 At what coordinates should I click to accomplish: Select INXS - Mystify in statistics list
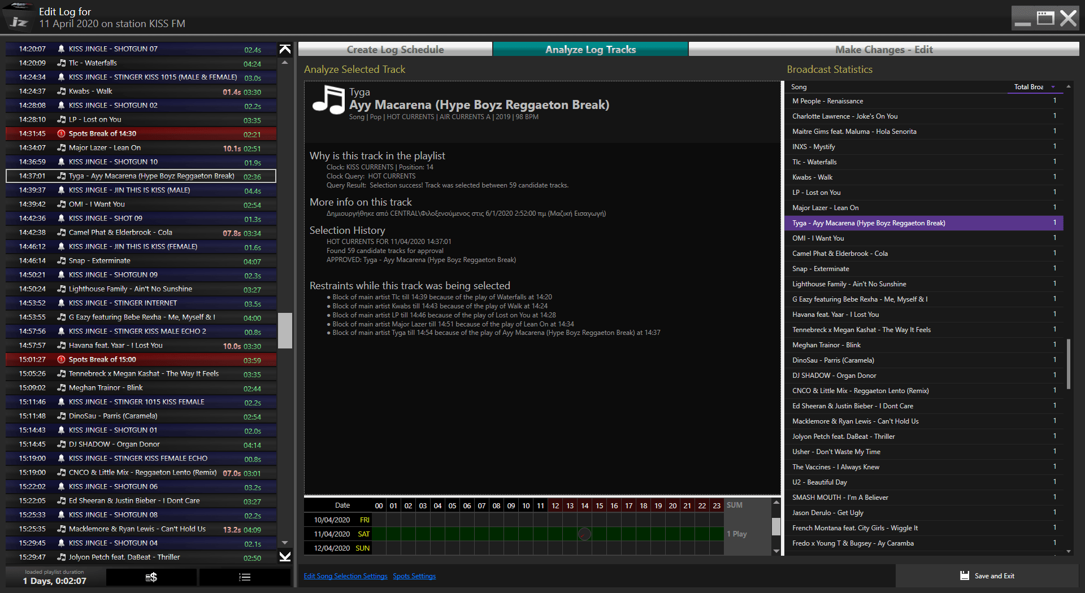(x=925, y=147)
